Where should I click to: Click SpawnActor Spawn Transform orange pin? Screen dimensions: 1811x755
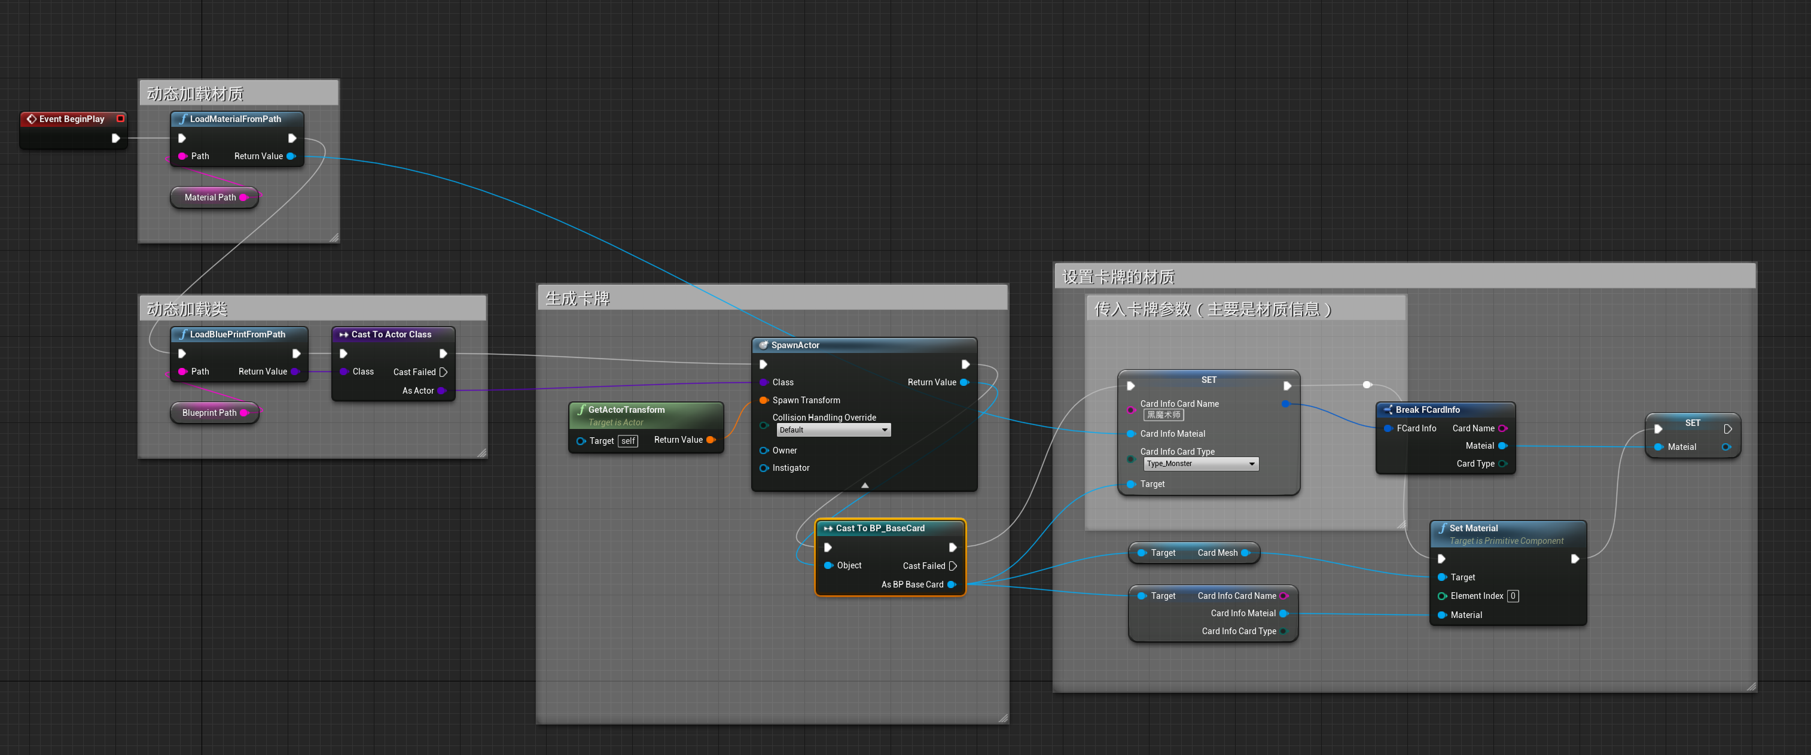[x=764, y=400]
